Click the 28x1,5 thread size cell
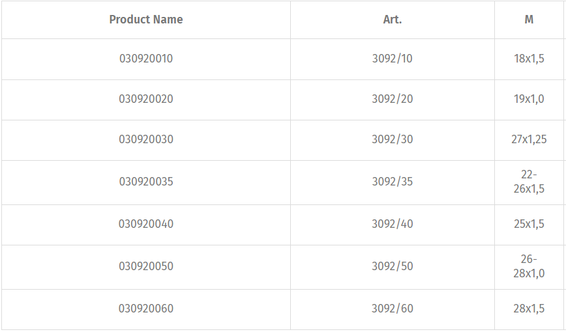Image resolution: width=566 pixels, height=332 pixels. (x=529, y=309)
